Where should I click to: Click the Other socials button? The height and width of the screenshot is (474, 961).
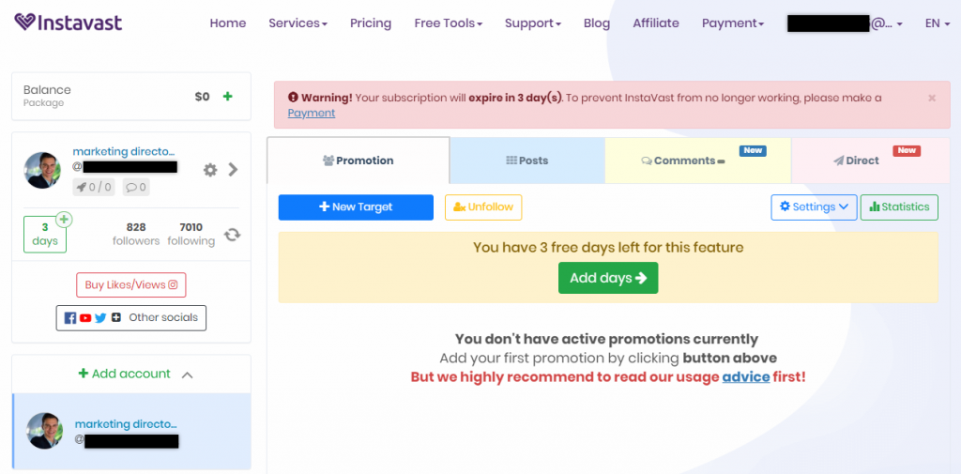(131, 317)
